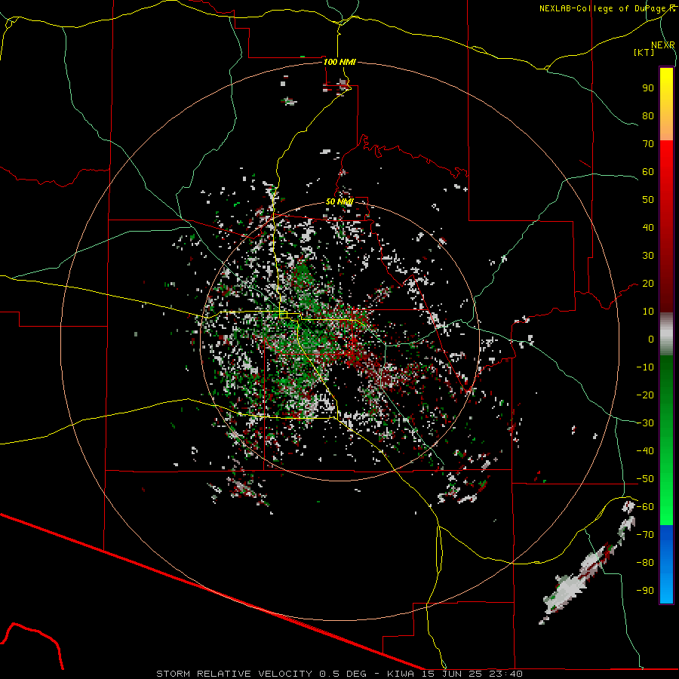This screenshot has height=679, width=679.
Task: Click the -80 scale value
Action: click(645, 563)
